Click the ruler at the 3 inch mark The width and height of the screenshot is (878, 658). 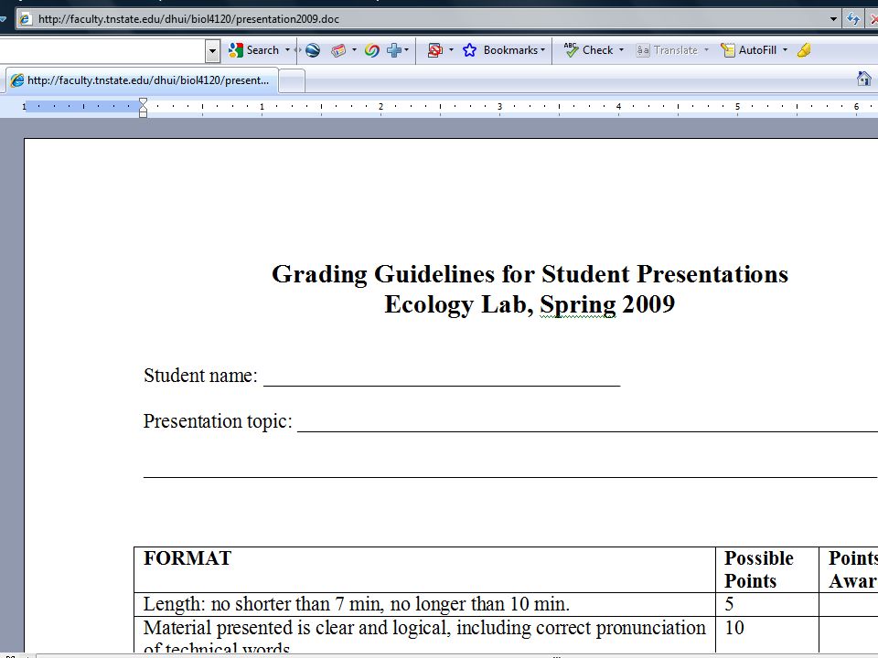[499, 106]
